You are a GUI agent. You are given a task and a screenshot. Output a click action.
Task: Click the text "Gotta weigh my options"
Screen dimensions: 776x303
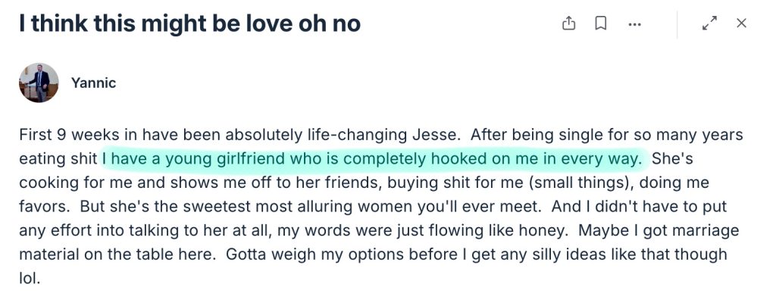click(x=292, y=255)
